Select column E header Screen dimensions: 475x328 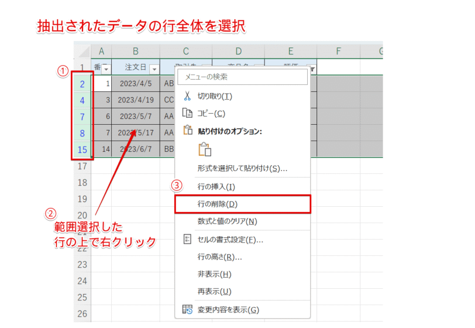click(x=291, y=52)
